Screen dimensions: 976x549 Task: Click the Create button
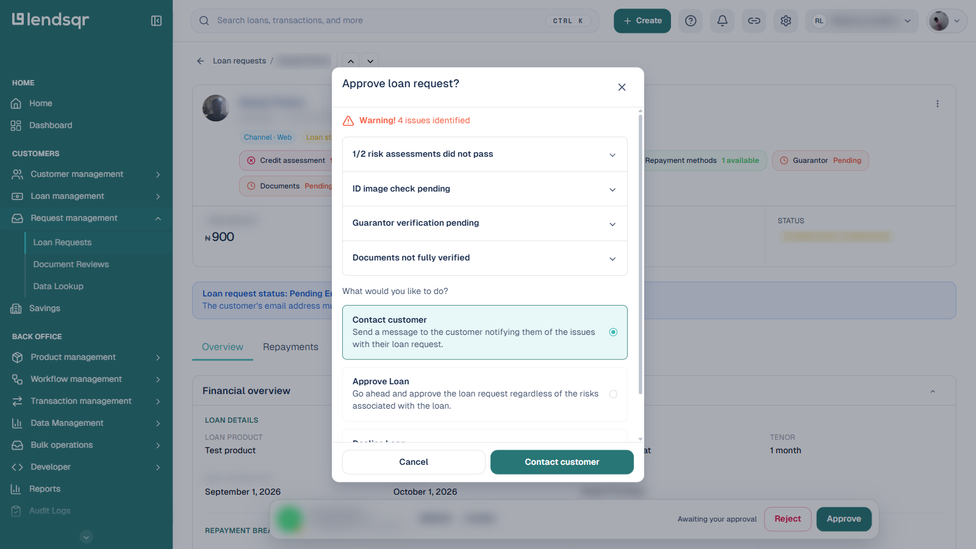point(642,21)
